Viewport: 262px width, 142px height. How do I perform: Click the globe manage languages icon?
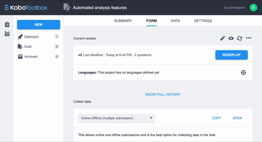(243, 73)
